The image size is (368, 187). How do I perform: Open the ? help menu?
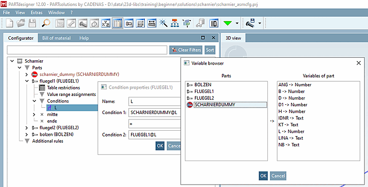[72, 13]
